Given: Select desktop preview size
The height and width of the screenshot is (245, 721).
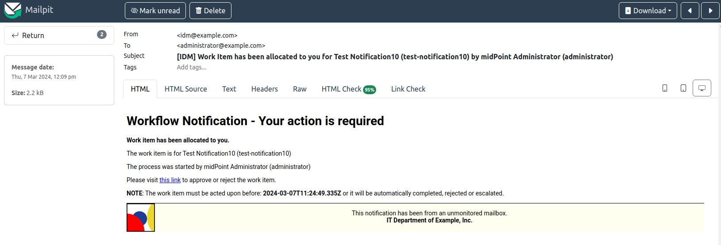Looking at the screenshot, I should coord(702,88).
